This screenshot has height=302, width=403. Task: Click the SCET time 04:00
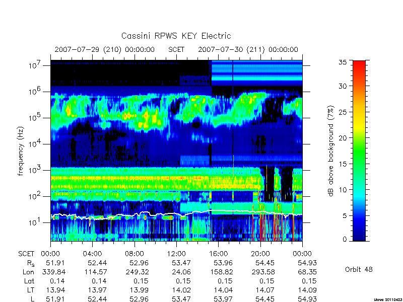click(92, 254)
